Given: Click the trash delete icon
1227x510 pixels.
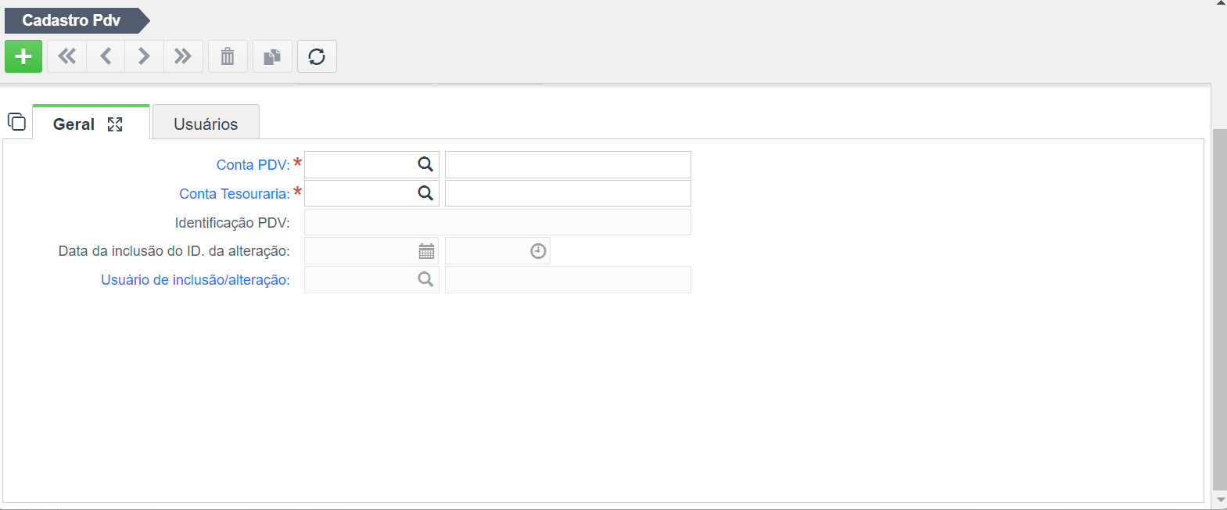Looking at the screenshot, I should point(228,56).
